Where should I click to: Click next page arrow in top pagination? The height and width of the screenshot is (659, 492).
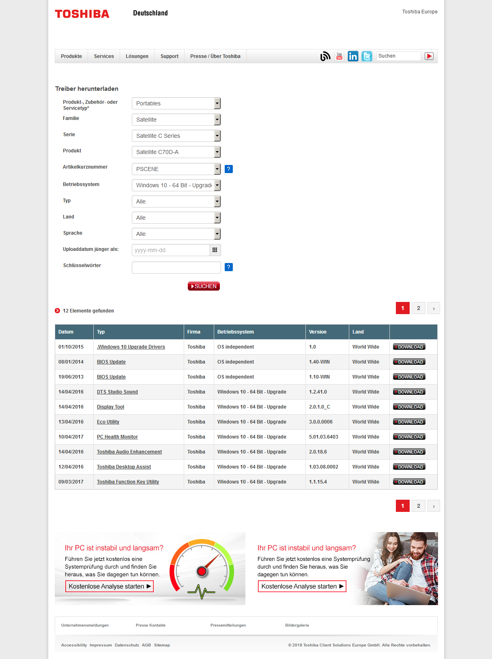(x=434, y=308)
